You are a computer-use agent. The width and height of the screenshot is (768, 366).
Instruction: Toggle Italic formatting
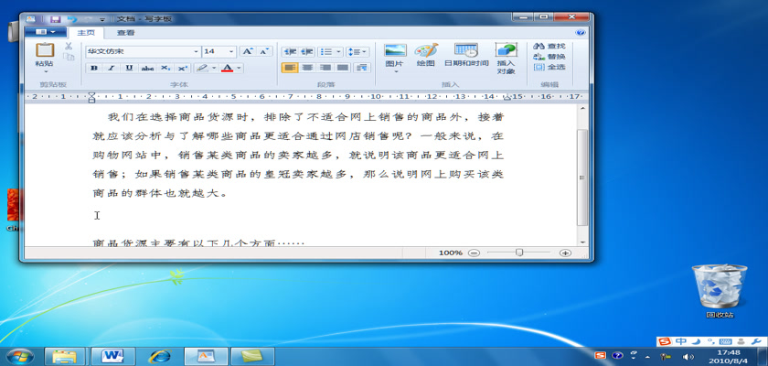pos(112,68)
